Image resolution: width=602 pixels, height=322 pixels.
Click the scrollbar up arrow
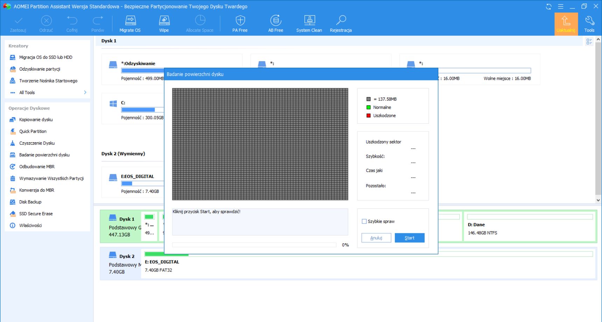click(x=598, y=39)
